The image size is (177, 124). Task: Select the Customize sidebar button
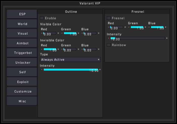pos(22,91)
